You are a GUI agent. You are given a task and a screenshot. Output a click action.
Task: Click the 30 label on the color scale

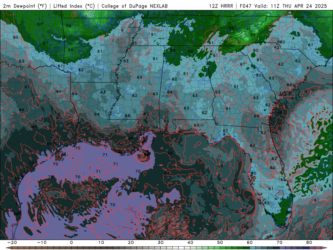[x=161, y=242]
